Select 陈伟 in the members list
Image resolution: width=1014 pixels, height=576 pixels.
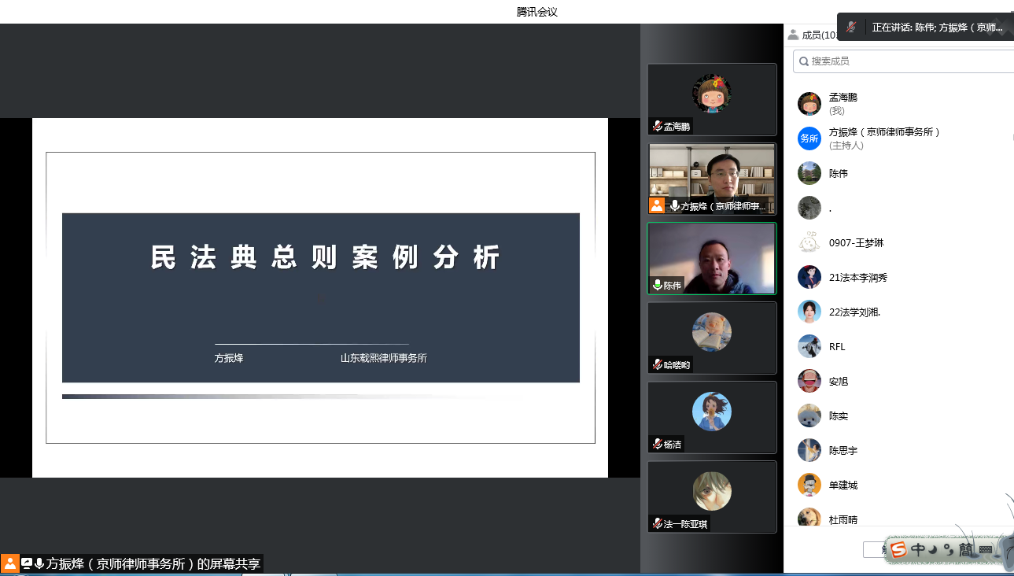839,173
